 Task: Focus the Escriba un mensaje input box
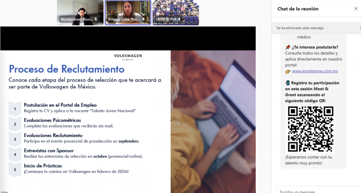click(x=316, y=191)
